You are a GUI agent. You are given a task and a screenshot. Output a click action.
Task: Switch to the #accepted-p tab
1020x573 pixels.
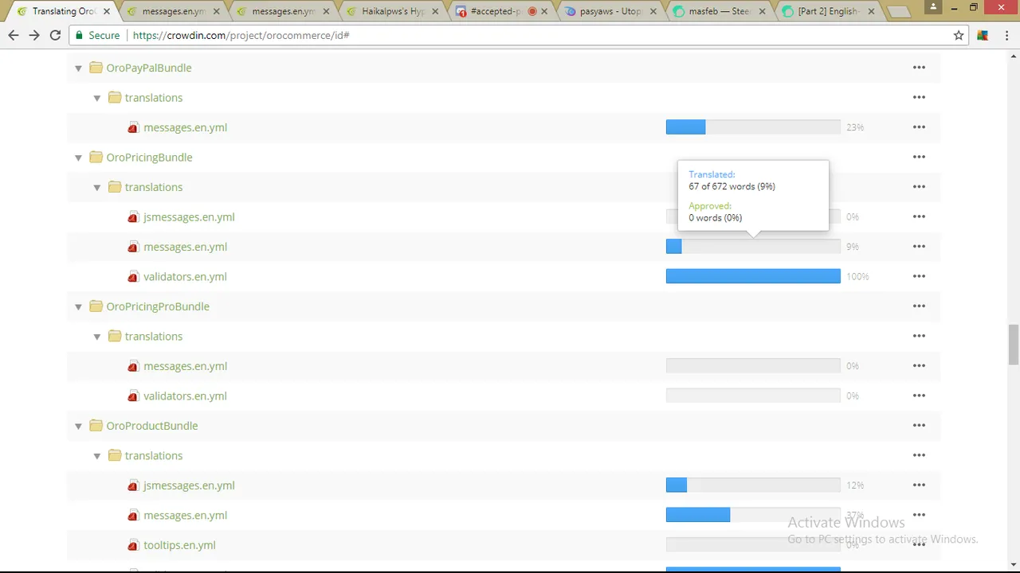point(500,11)
